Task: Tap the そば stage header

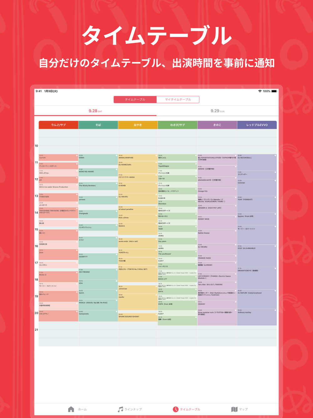Action: (98, 125)
